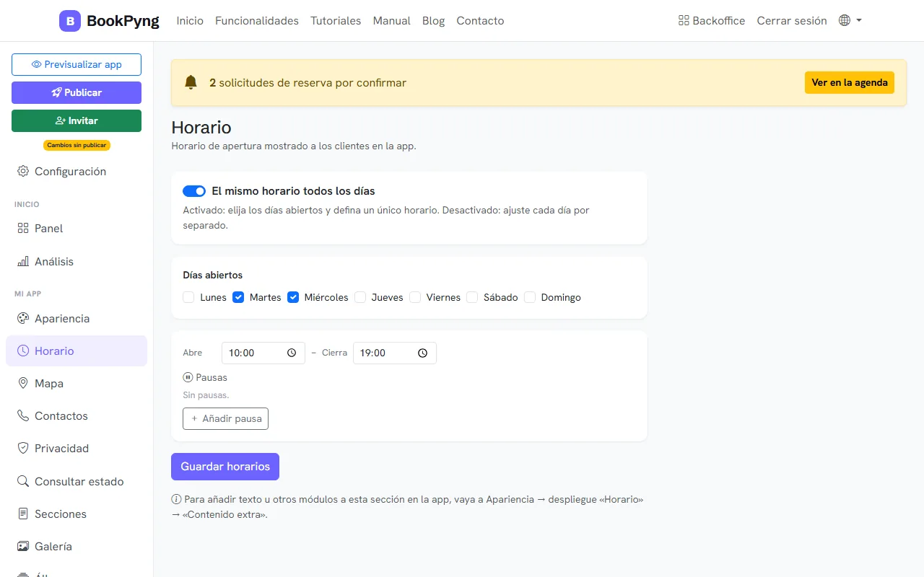Click the notification bell icon
The width and height of the screenshot is (924, 577).
click(191, 82)
